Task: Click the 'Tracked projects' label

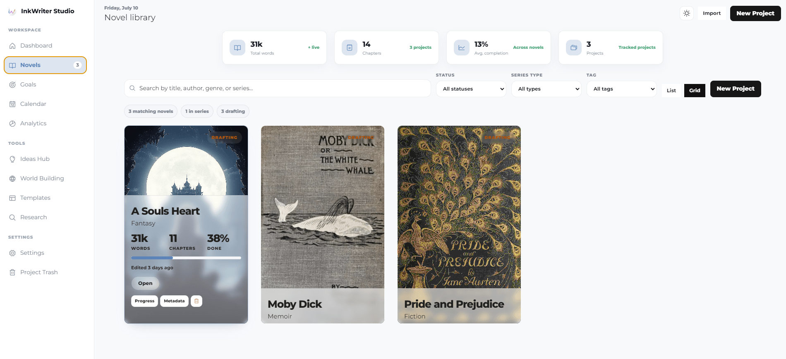Action: coord(637,48)
